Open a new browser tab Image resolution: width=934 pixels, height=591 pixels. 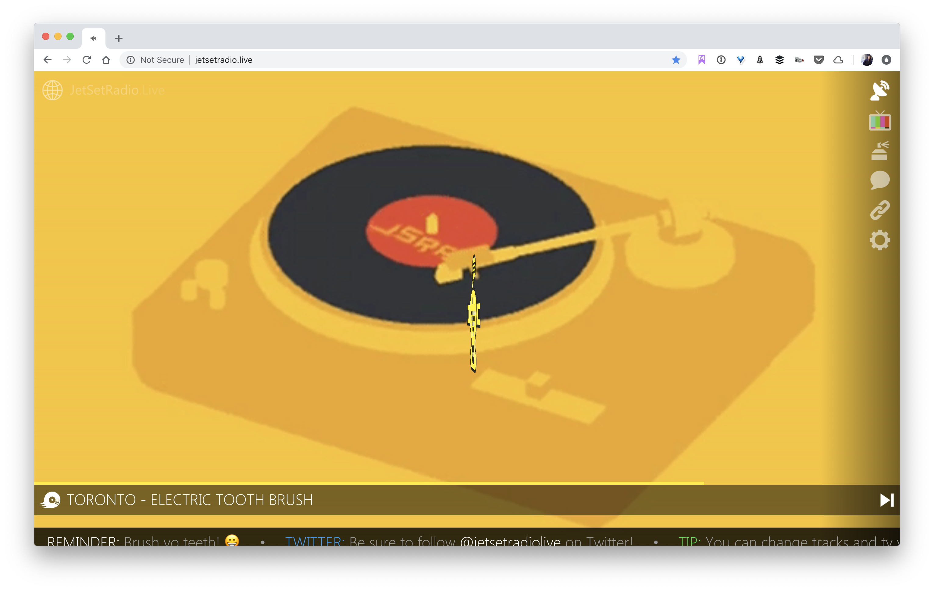coord(119,38)
